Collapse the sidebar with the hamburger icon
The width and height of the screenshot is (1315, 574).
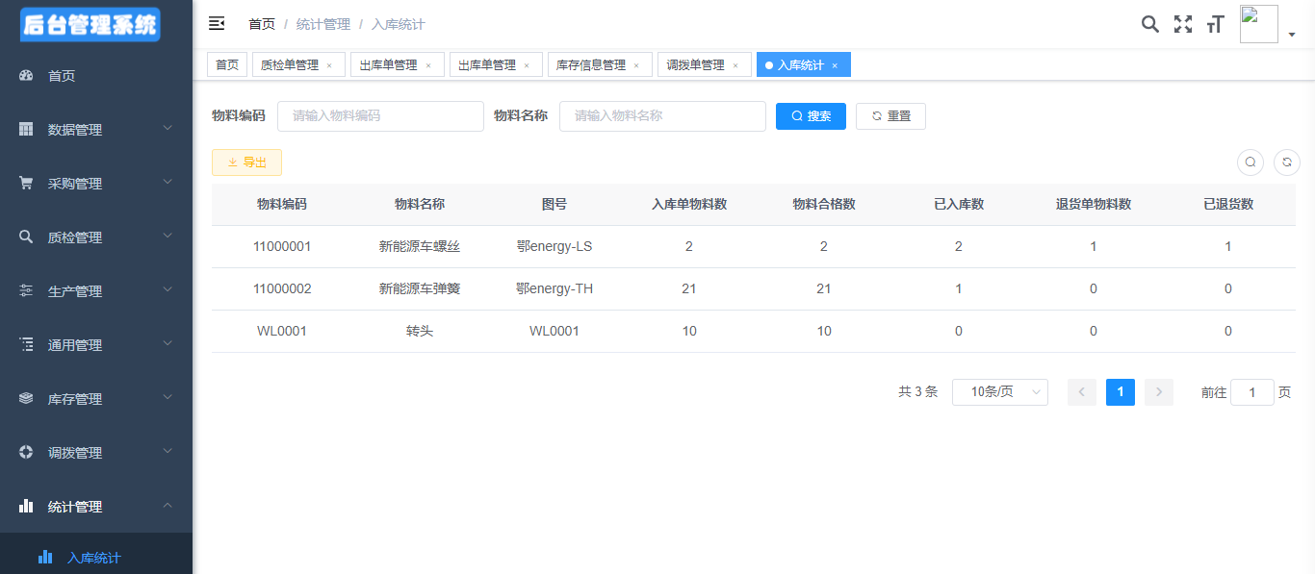[217, 24]
